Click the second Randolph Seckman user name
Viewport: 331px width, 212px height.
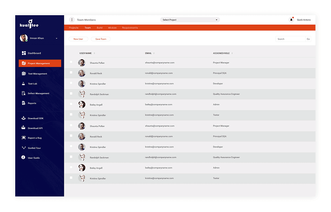pyautogui.click(x=99, y=157)
